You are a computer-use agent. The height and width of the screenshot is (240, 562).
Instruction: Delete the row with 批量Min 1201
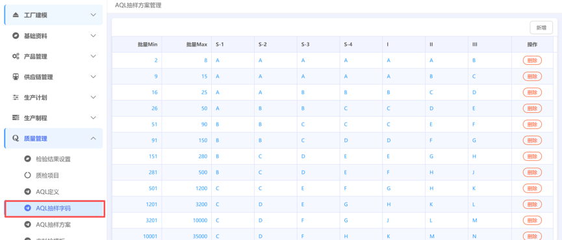click(x=532, y=204)
